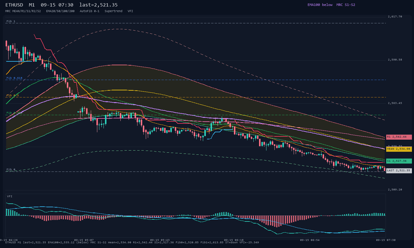Select the AutoFib 0-1 legend entry
The height and width of the screenshot is (248, 414).
click(90, 11)
